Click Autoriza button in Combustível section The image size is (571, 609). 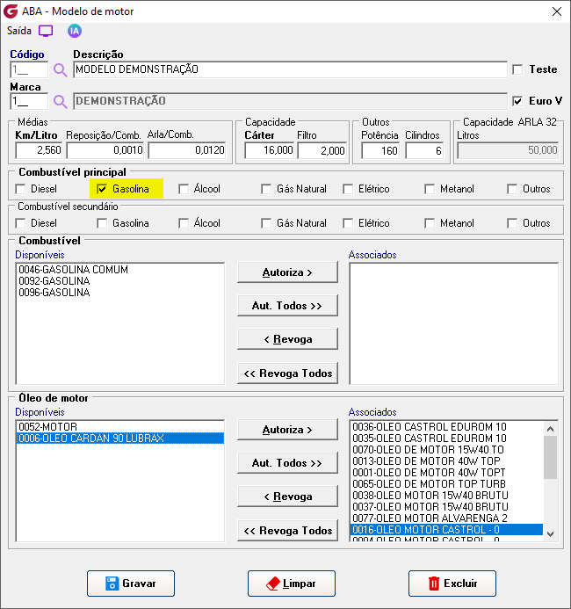pyautogui.click(x=287, y=272)
